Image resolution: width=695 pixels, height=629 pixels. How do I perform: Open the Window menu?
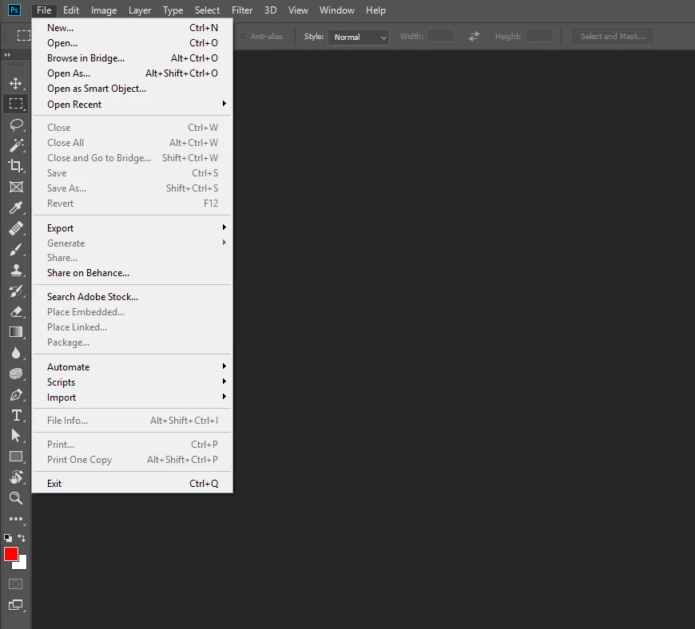click(x=337, y=10)
